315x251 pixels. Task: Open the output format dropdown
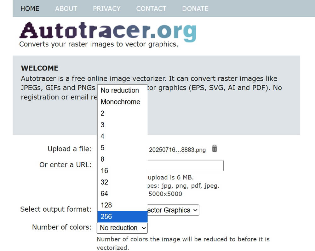point(173,210)
